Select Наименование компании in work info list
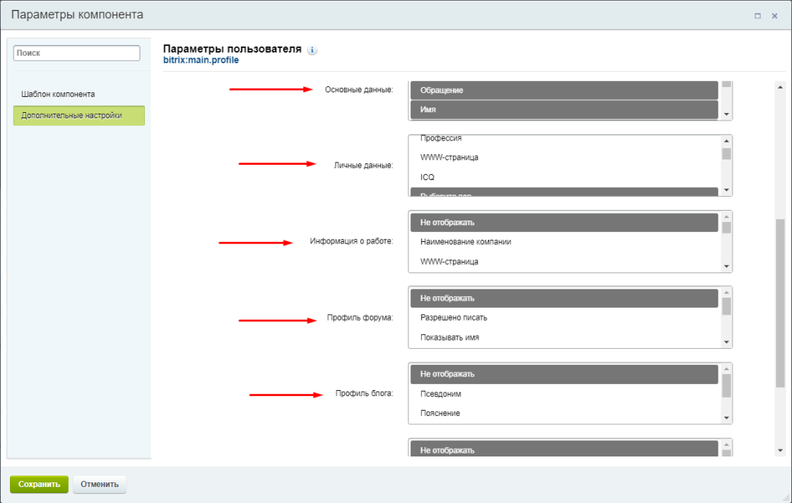 click(564, 242)
